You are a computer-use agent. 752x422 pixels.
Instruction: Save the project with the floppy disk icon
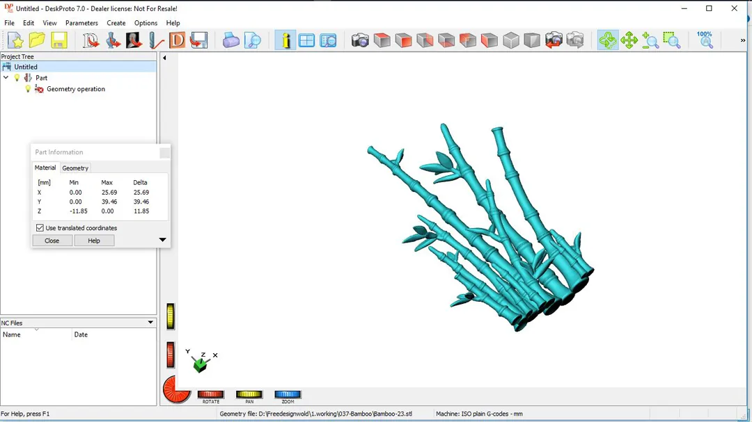click(59, 40)
